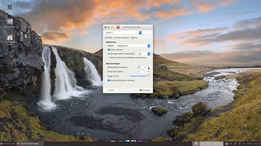Decrease Zeilengröße with the minus button
Viewport: 261px width, 146px height.
pyautogui.click(x=145, y=67)
